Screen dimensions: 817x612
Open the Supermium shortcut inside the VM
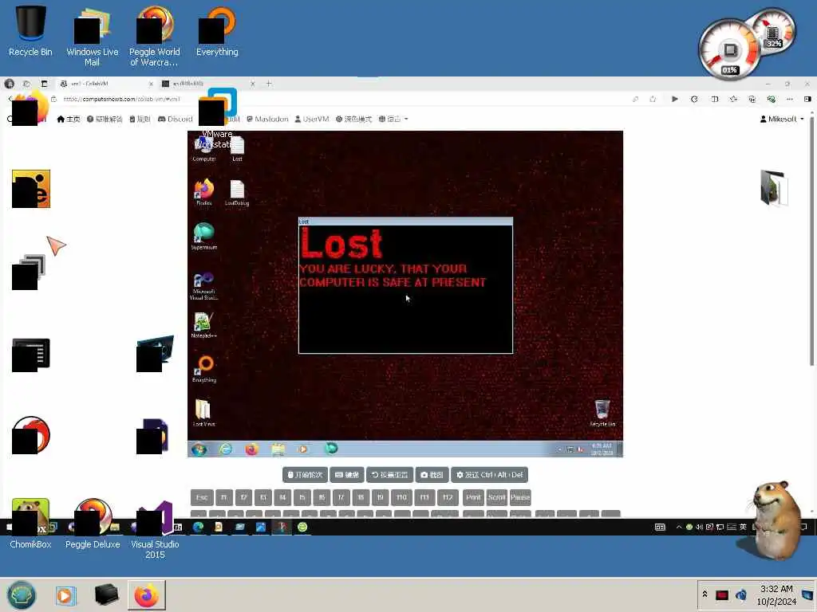[x=203, y=236]
